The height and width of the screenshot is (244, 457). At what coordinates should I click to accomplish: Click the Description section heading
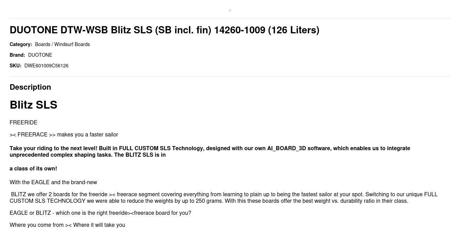[x=30, y=87]
